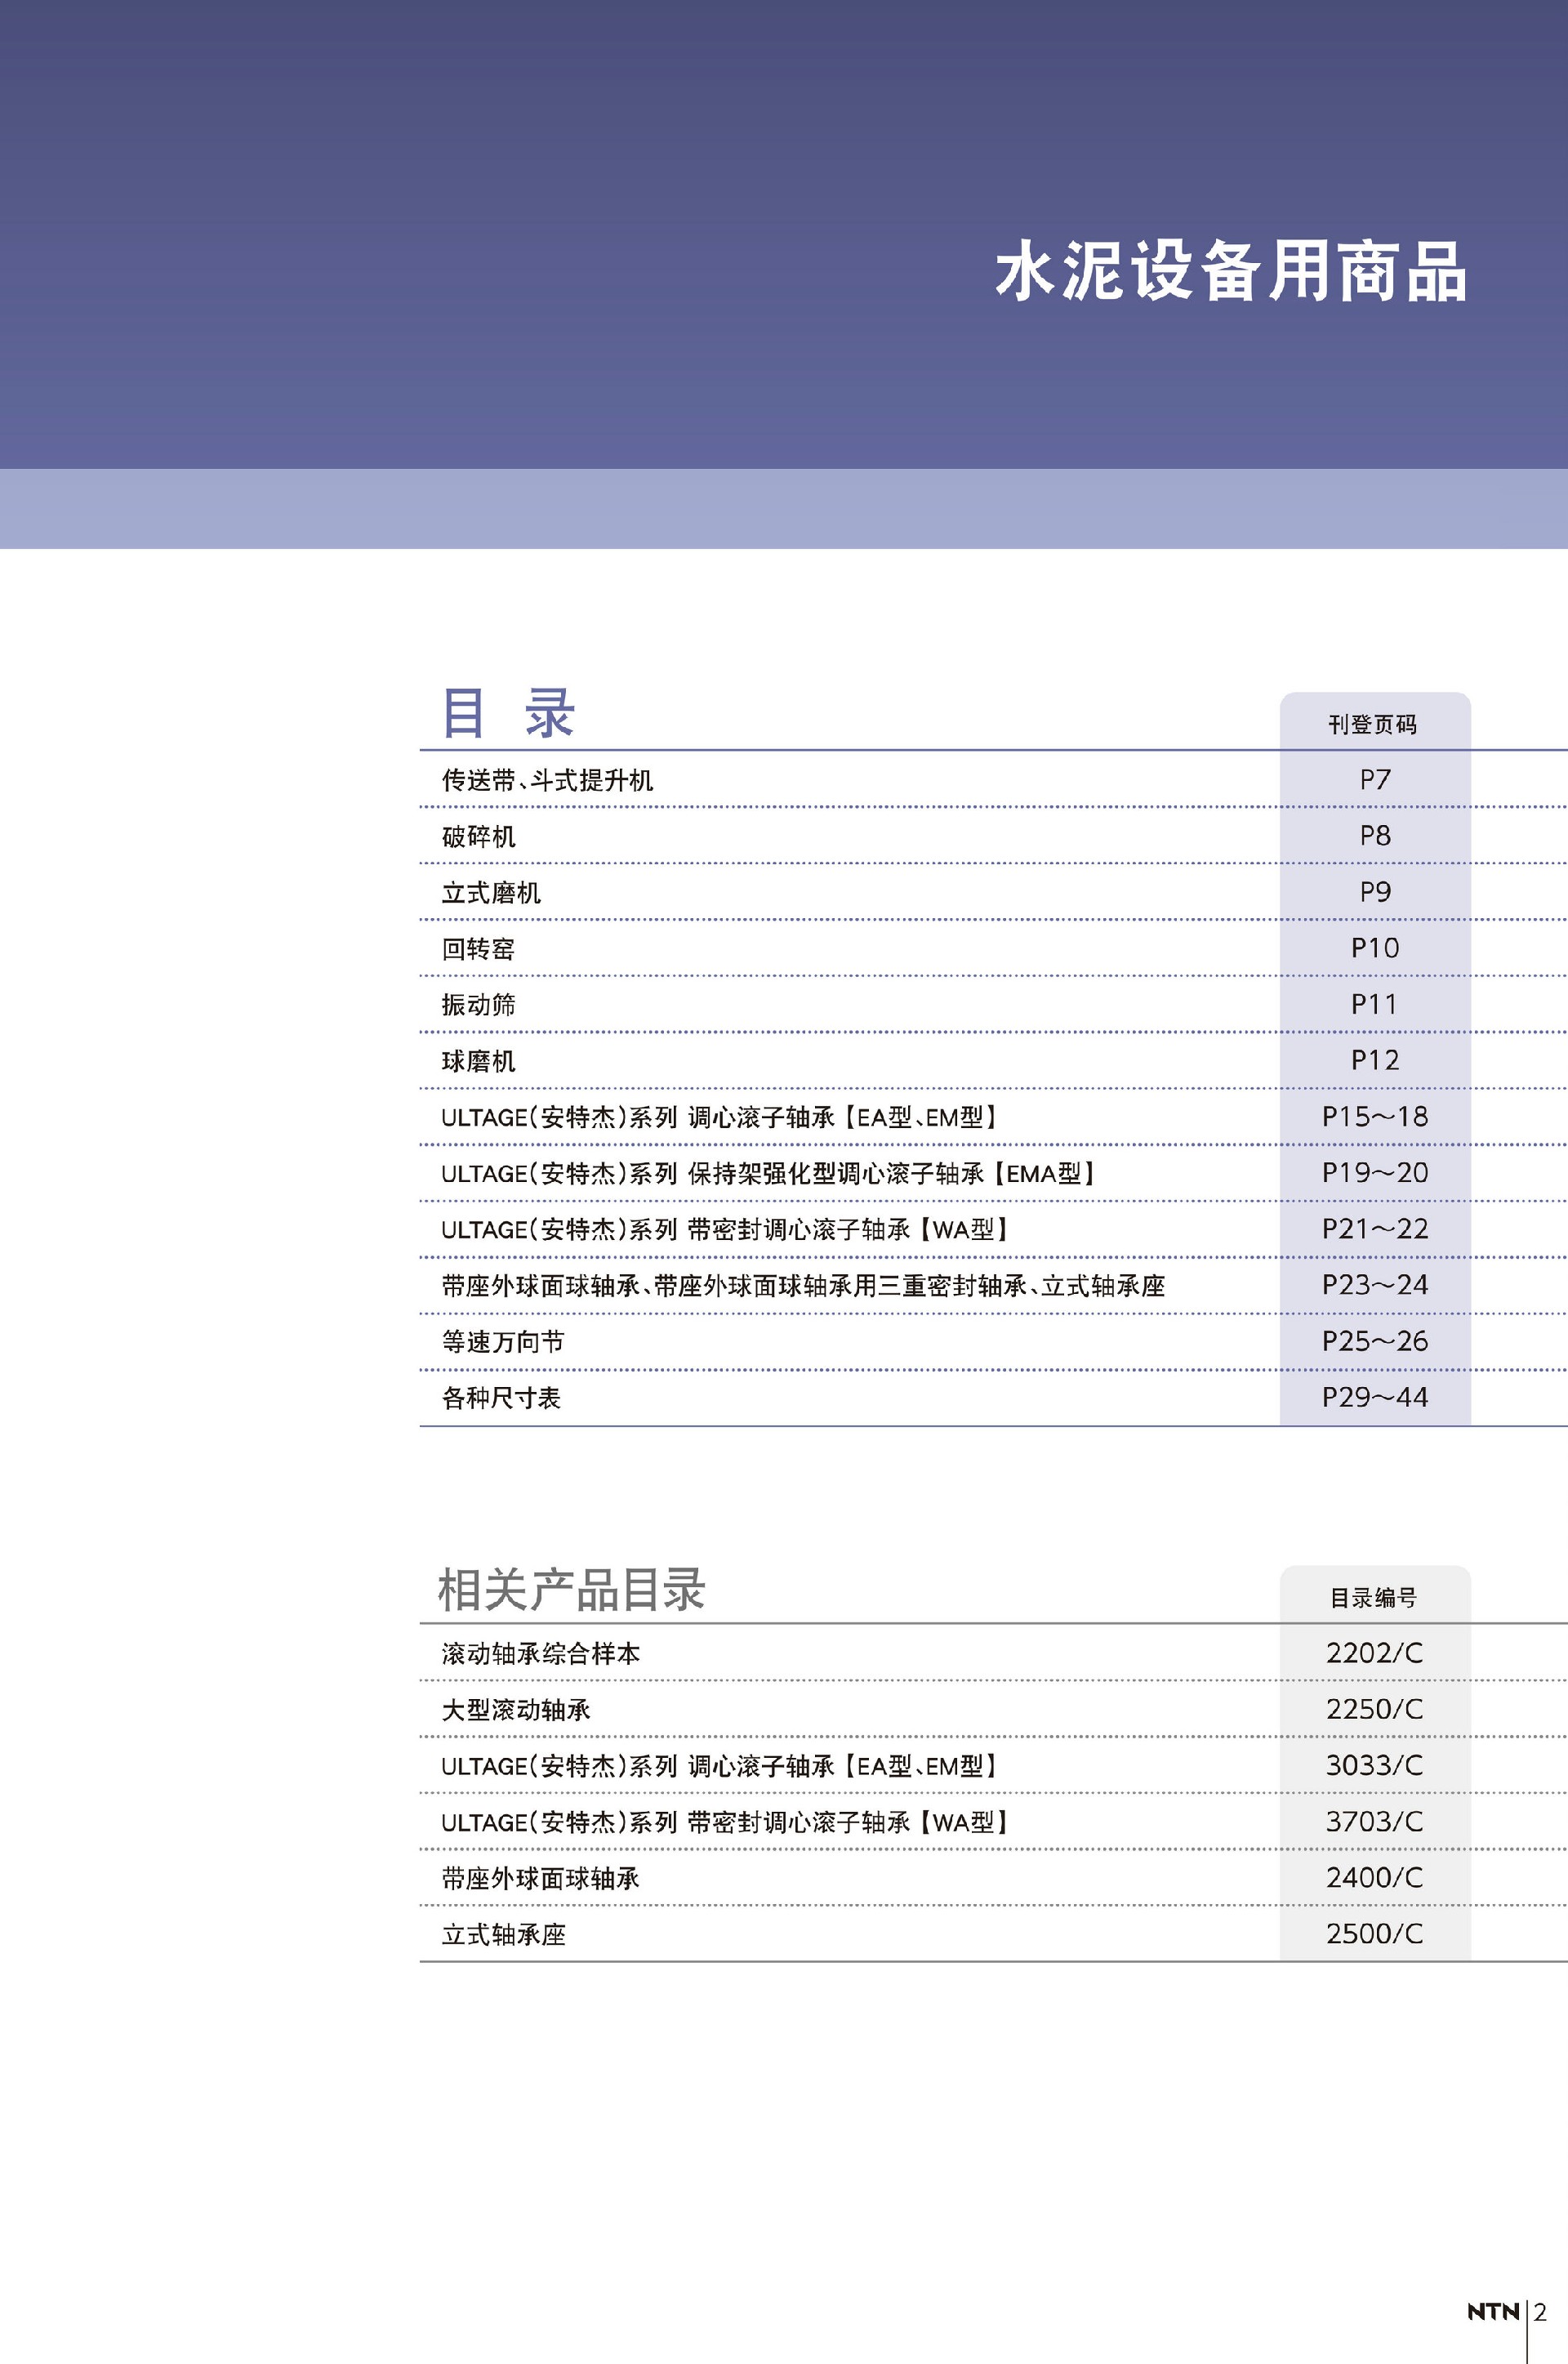Click page number P12

tap(1375, 1059)
